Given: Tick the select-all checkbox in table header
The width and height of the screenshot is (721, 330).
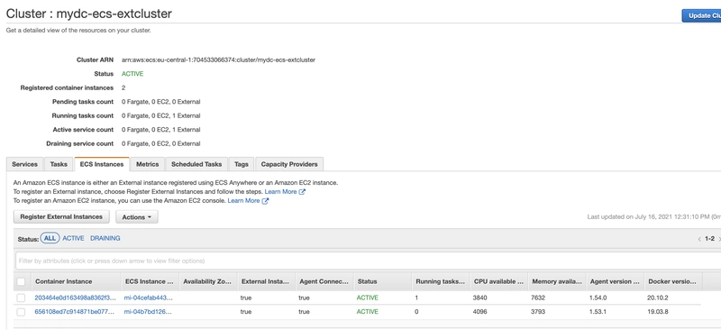Looking at the screenshot, I should click(x=21, y=281).
